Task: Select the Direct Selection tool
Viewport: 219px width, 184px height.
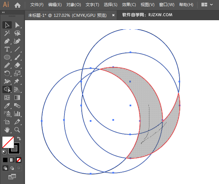Action: pos(17,25)
